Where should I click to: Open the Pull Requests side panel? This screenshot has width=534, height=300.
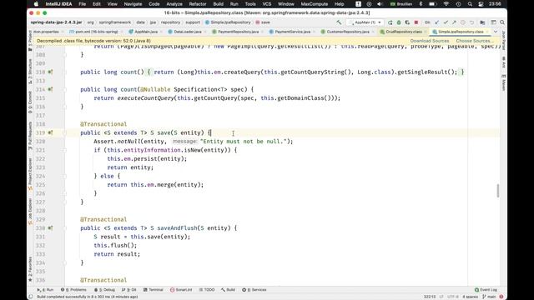tap(30, 136)
